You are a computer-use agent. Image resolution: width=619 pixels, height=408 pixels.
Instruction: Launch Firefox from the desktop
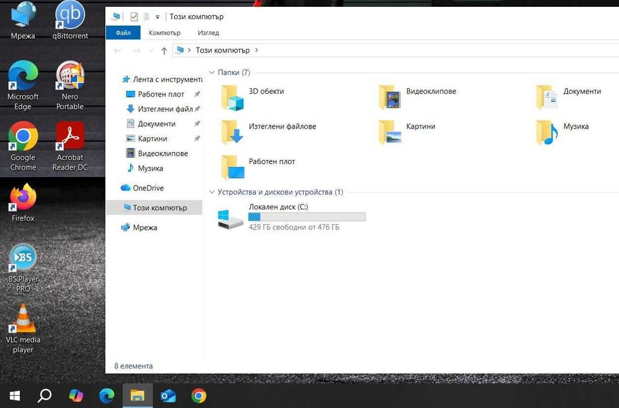tap(23, 202)
